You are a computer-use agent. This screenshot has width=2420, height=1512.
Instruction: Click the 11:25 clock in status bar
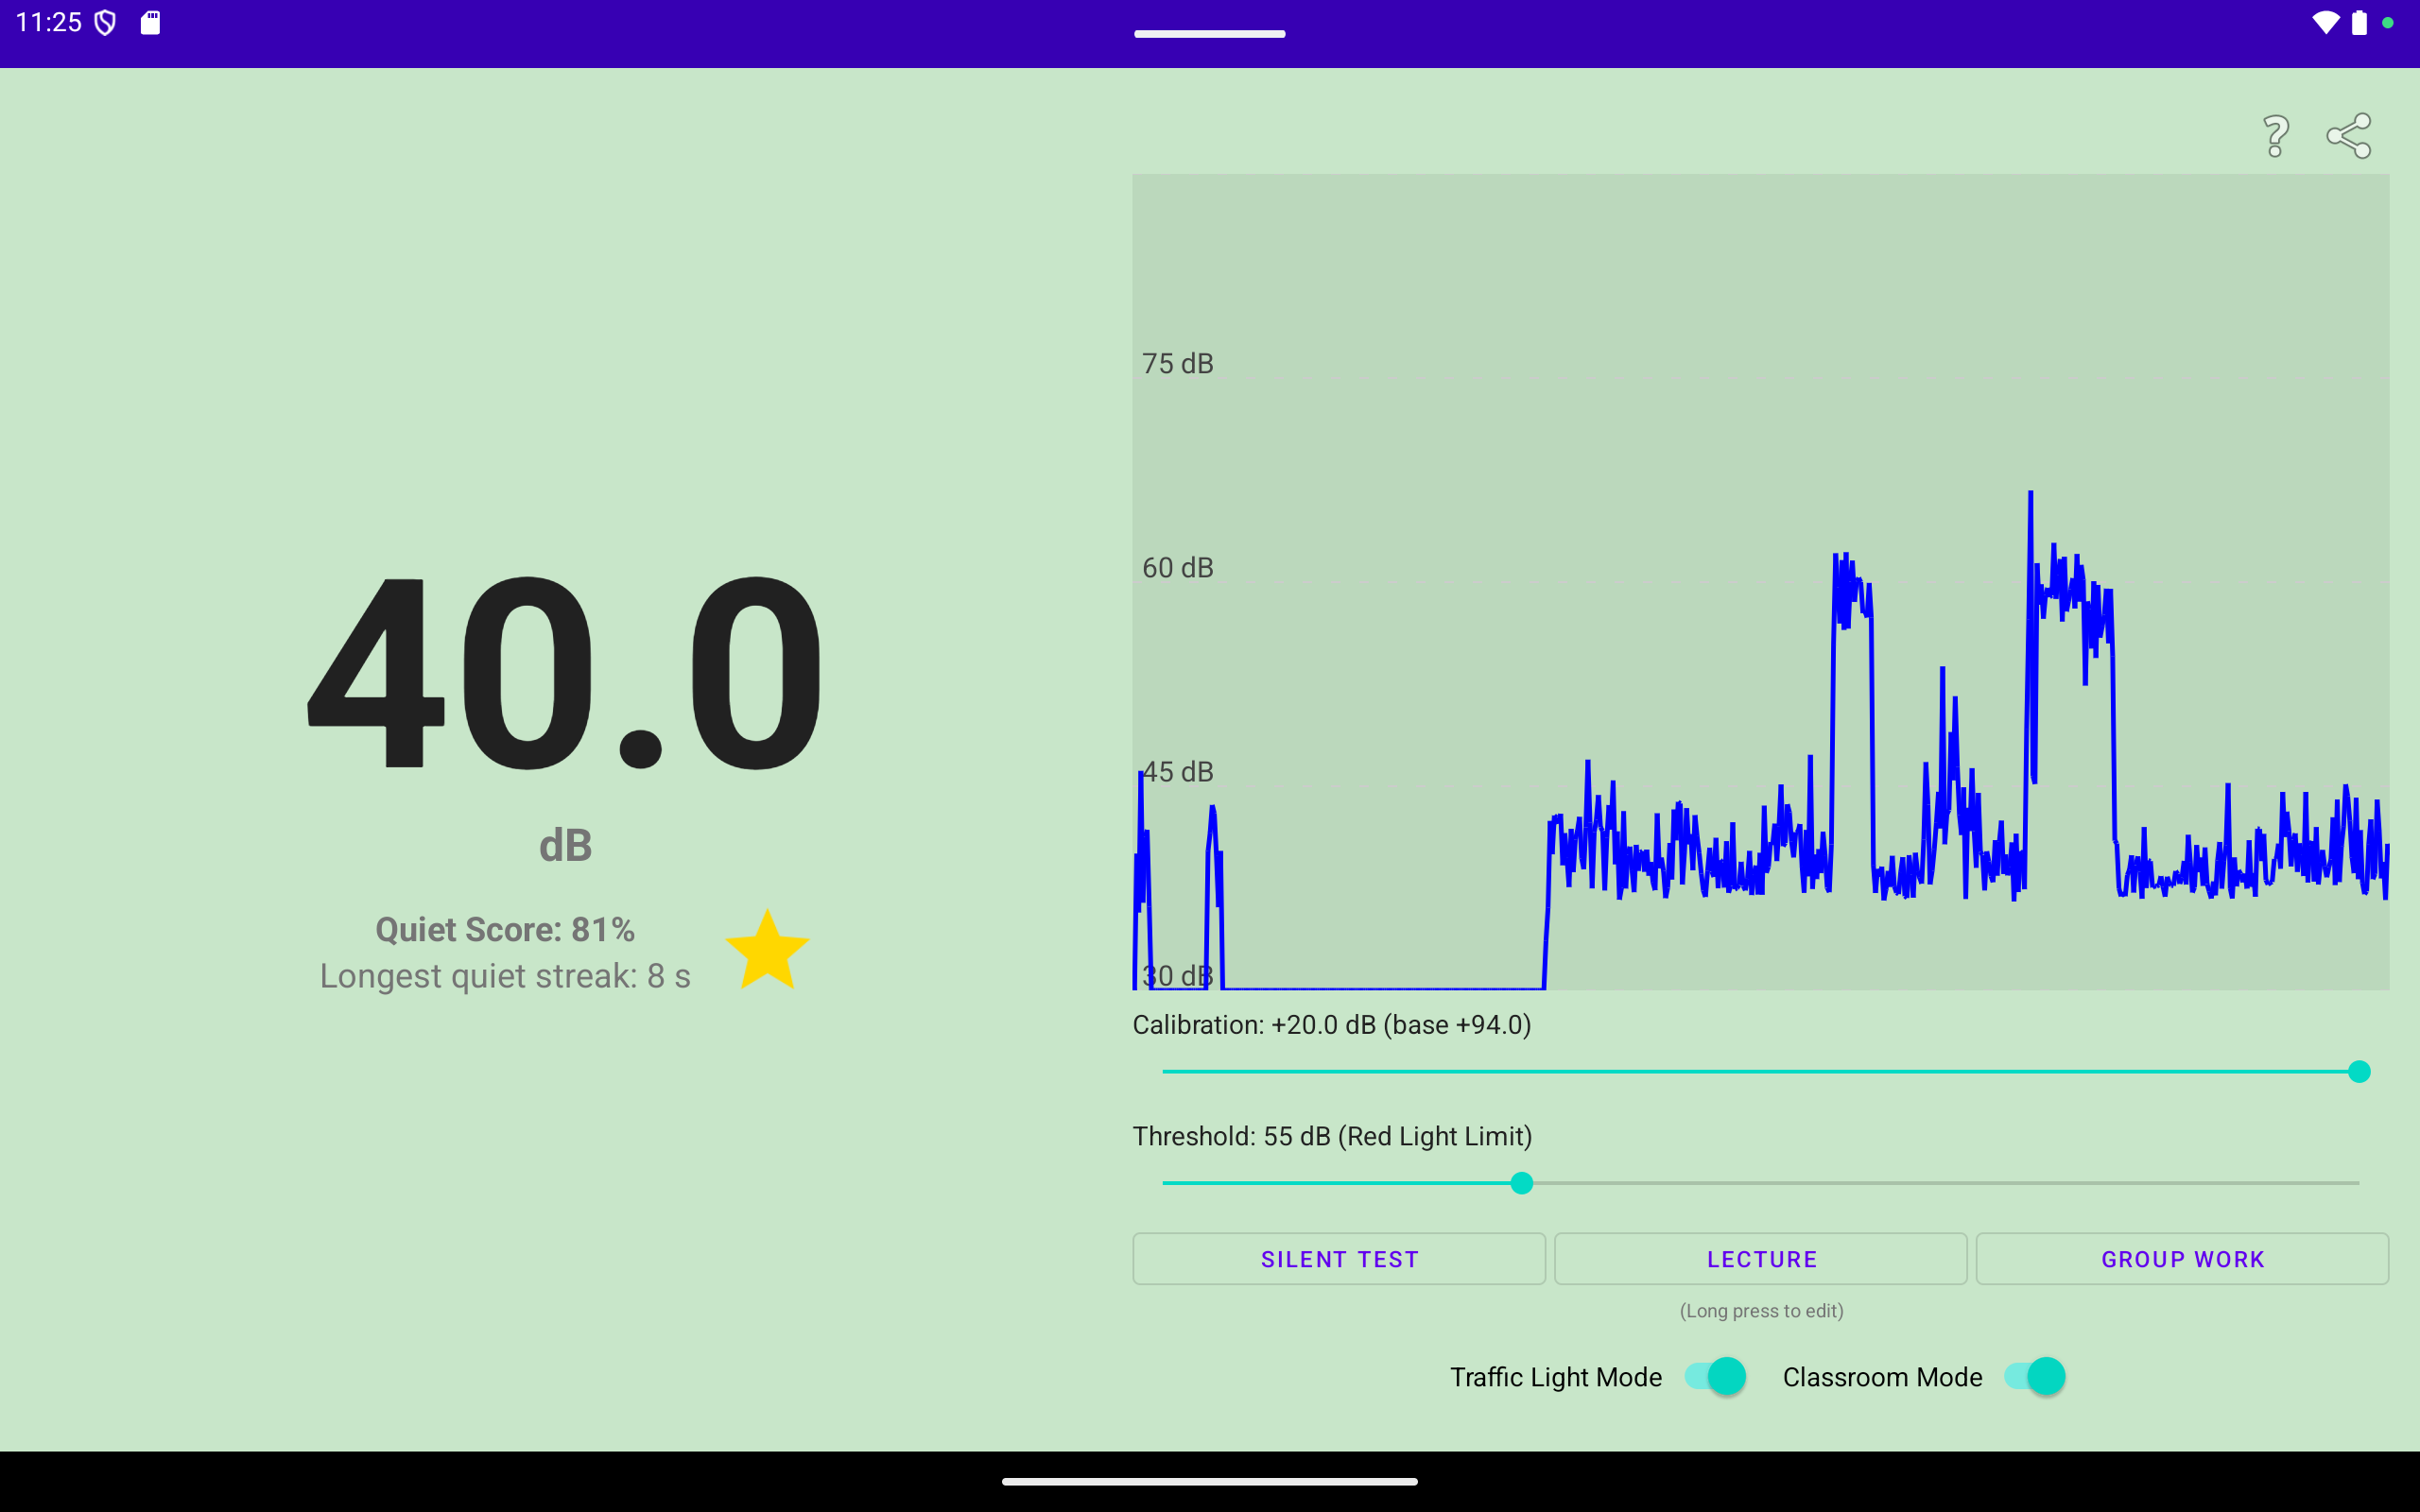pos(49,23)
